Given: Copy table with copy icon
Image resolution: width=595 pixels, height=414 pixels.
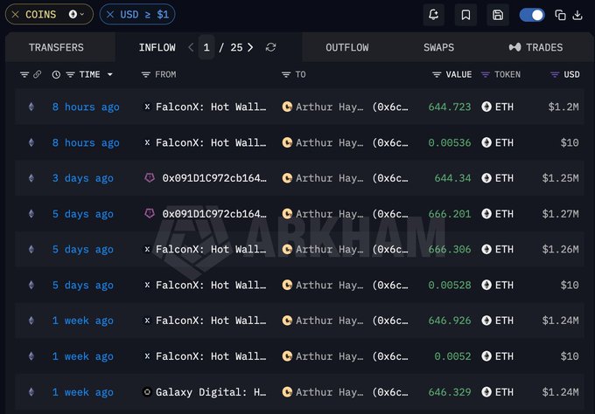Looking at the screenshot, I should [x=560, y=15].
